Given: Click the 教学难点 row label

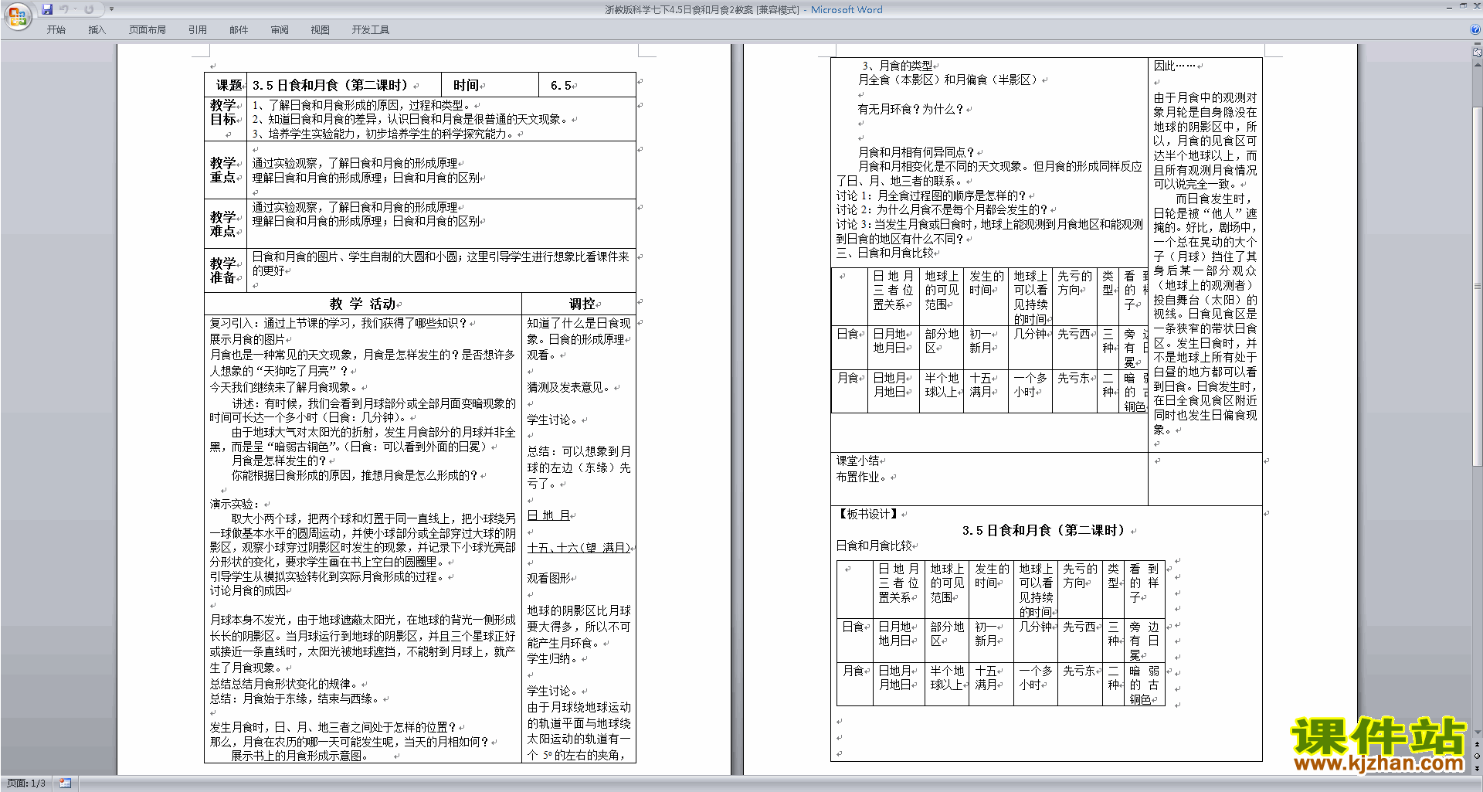Looking at the screenshot, I should tap(223, 224).
